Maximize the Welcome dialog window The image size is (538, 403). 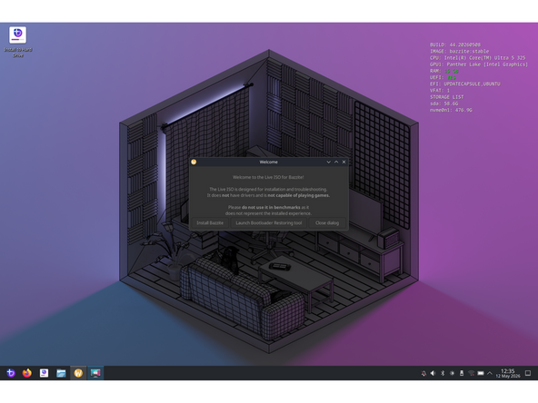point(336,162)
